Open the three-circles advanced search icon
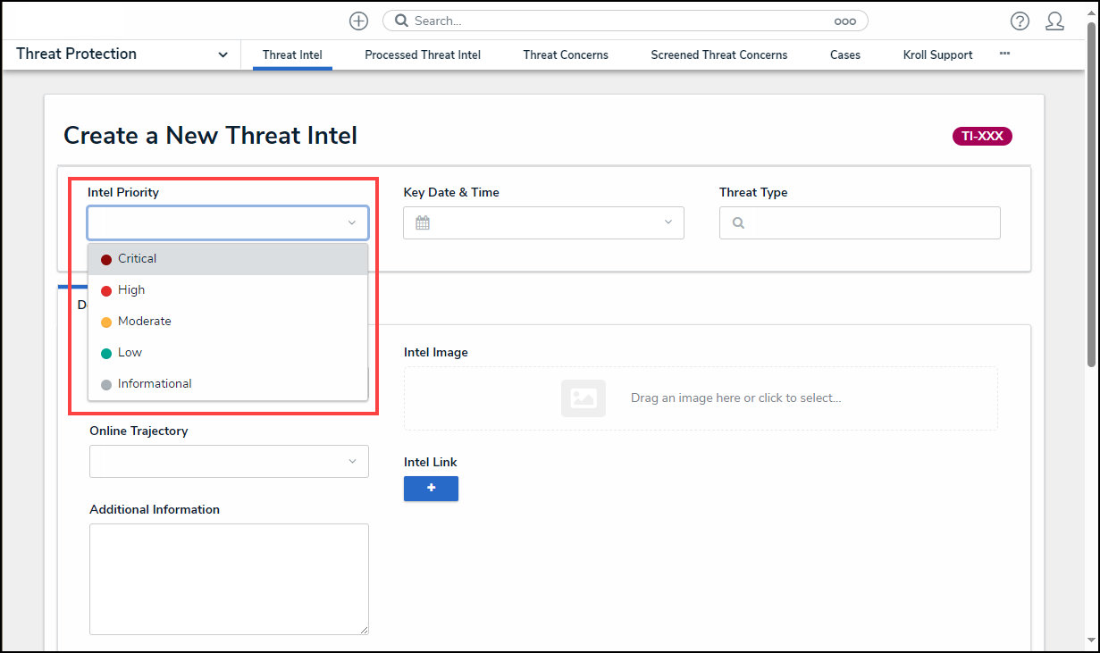 (x=844, y=21)
